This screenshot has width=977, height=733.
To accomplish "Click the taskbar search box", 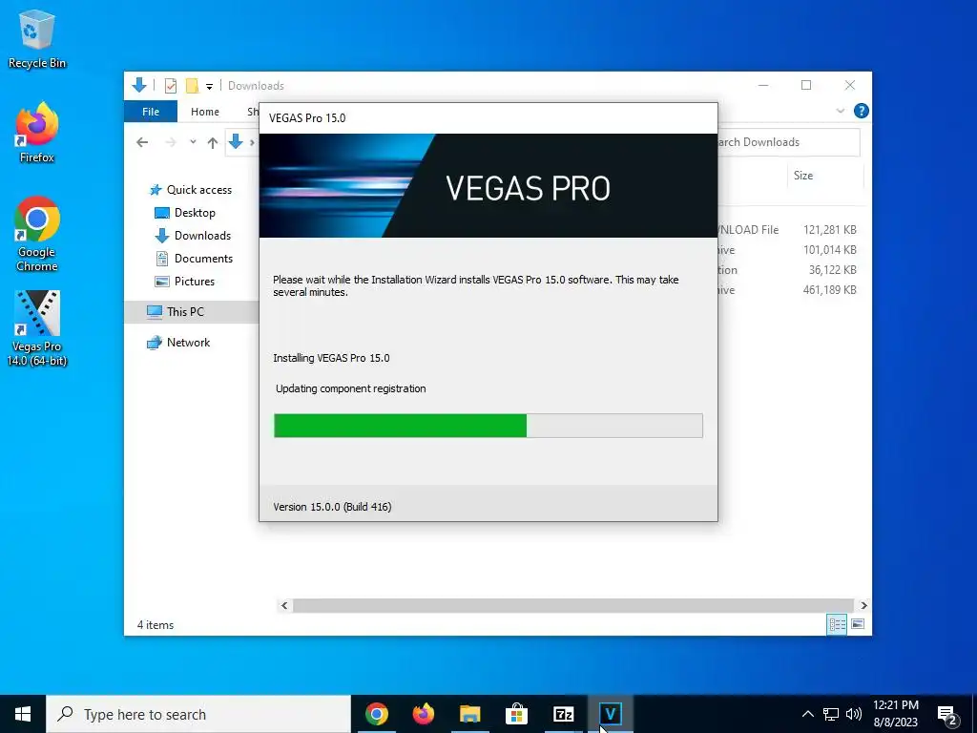I will 198,714.
